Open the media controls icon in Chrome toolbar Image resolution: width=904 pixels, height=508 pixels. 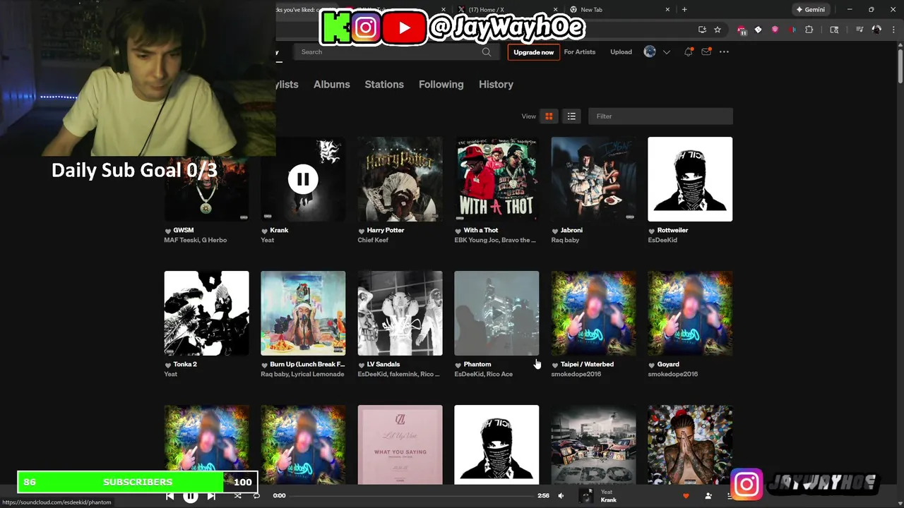tap(860, 30)
